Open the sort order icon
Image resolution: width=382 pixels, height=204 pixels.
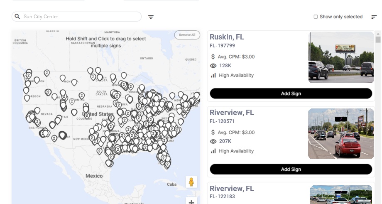click(x=374, y=17)
